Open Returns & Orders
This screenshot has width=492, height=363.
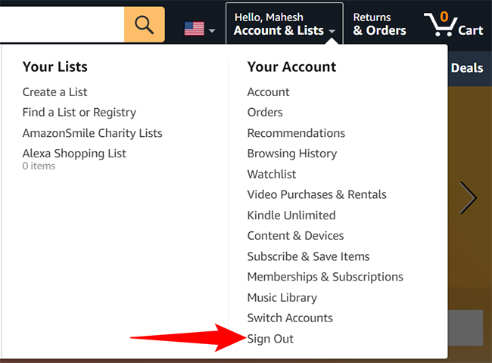tap(379, 23)
